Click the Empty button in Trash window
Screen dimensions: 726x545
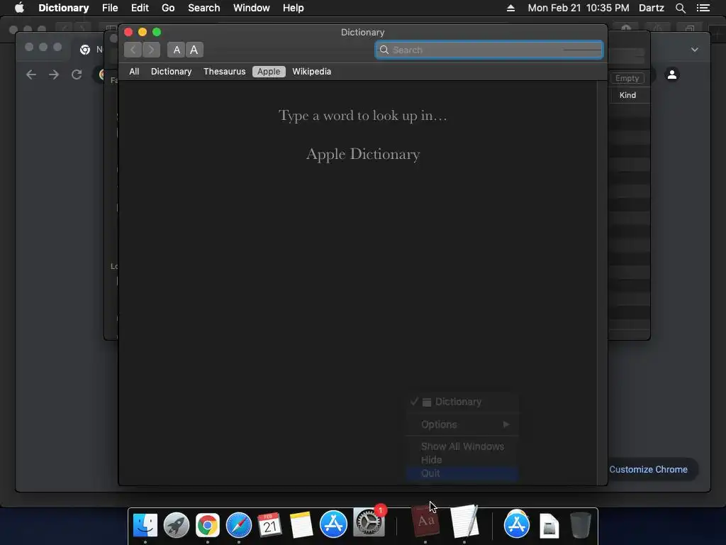click(627, 78)
